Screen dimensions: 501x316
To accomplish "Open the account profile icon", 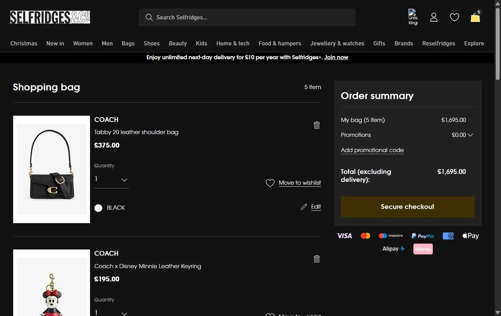I will tap(434, 17).
